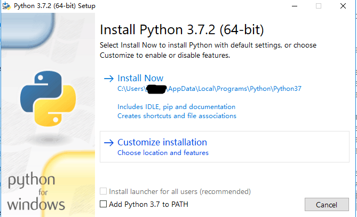This screenshot has height=217, width=357.
Task: Click 'Creates shortcuts and file associations' text
Action: pos(177,115)
